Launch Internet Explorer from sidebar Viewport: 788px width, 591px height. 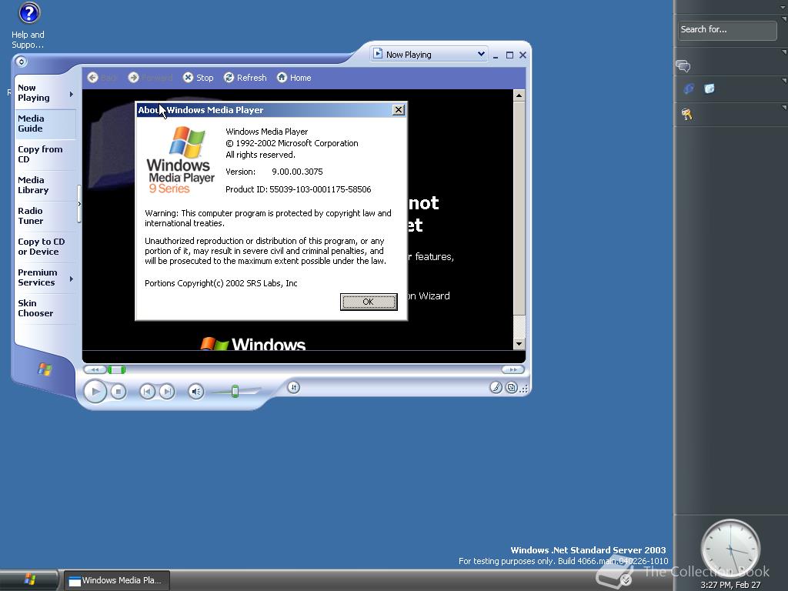point(689,89)
